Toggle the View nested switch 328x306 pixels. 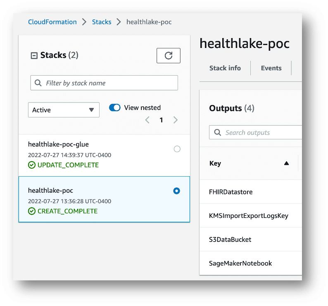point(115,108)
